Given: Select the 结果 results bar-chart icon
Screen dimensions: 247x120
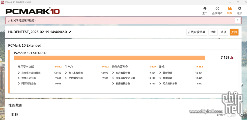Looking at the screenshot, I should pyautogui.click(x=230, y=8).
